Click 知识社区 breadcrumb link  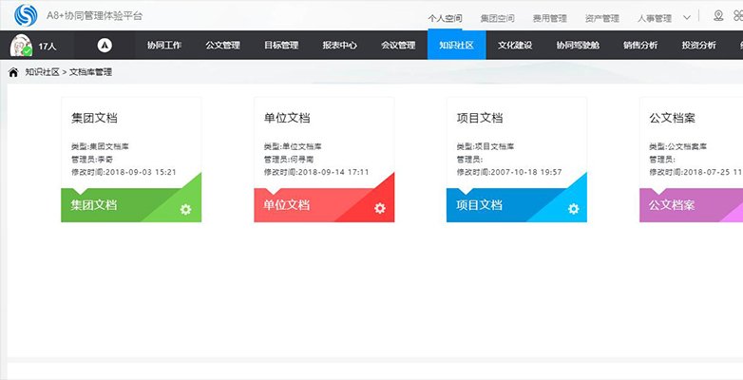click(x=42, y=72)
